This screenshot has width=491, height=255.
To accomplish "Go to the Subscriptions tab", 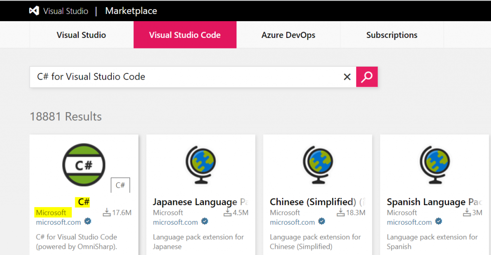I will click(392, 35).
